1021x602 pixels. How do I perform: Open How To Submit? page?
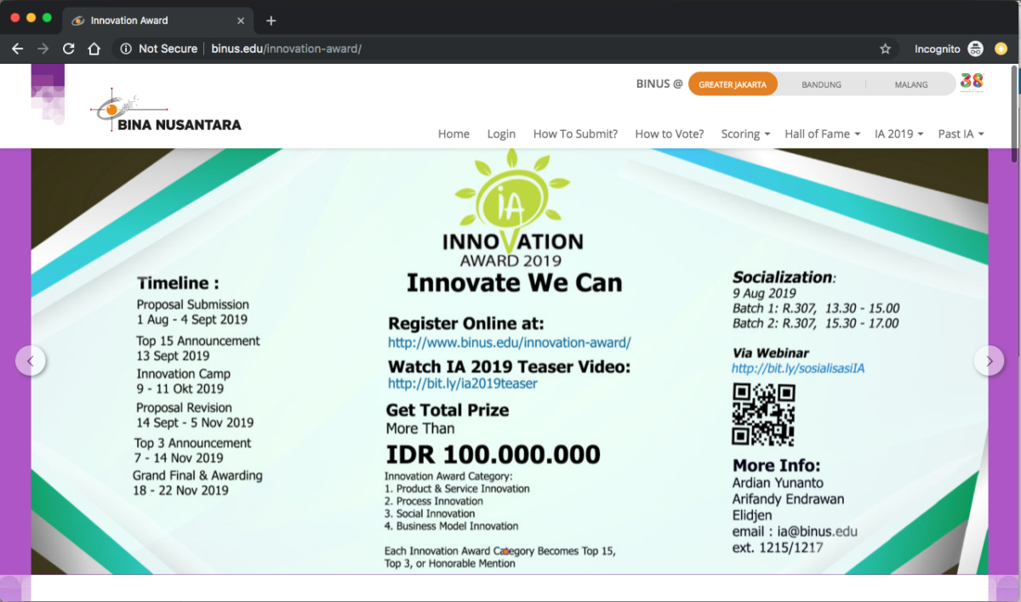point(575,133)
